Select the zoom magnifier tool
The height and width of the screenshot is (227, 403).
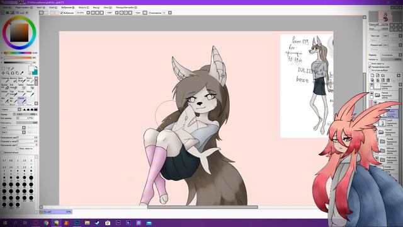click(8, 73)
